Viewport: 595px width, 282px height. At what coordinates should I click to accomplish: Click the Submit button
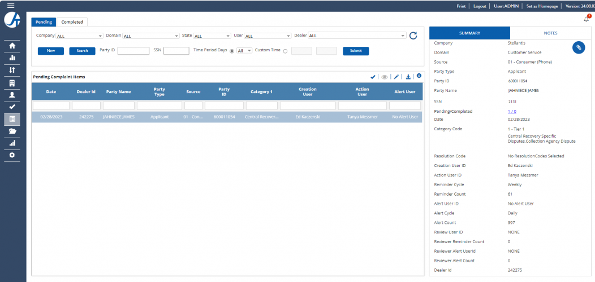[x=356, y=51]
